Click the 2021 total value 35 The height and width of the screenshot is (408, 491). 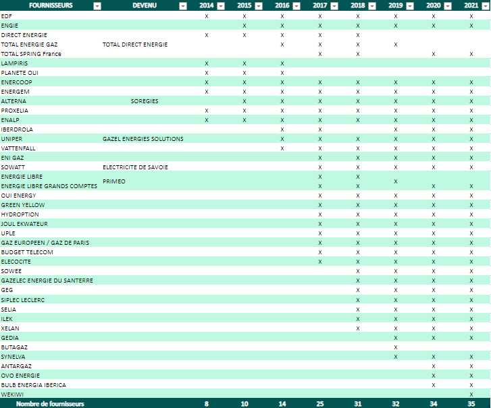point(471,404)
